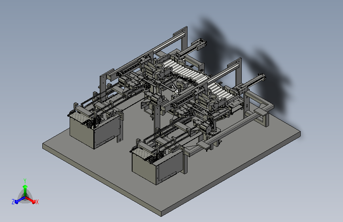Select the left cabinet box's front panel
Screen dimensions: 343x222
tap(81, 132)
